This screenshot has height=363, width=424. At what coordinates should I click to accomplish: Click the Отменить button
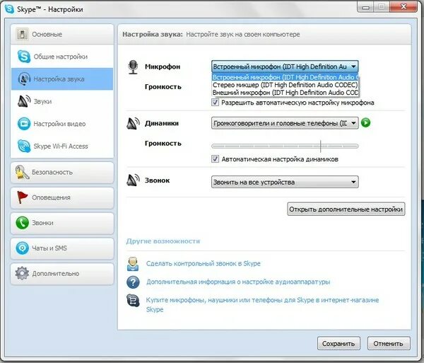pos(389,343)
